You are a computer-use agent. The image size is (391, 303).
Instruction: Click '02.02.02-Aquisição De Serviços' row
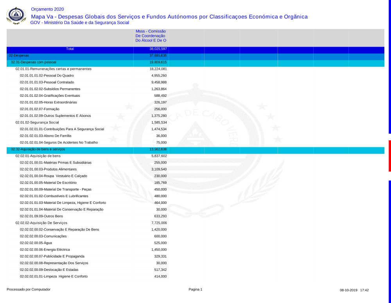pyautogui.click(x=41, y=223)
